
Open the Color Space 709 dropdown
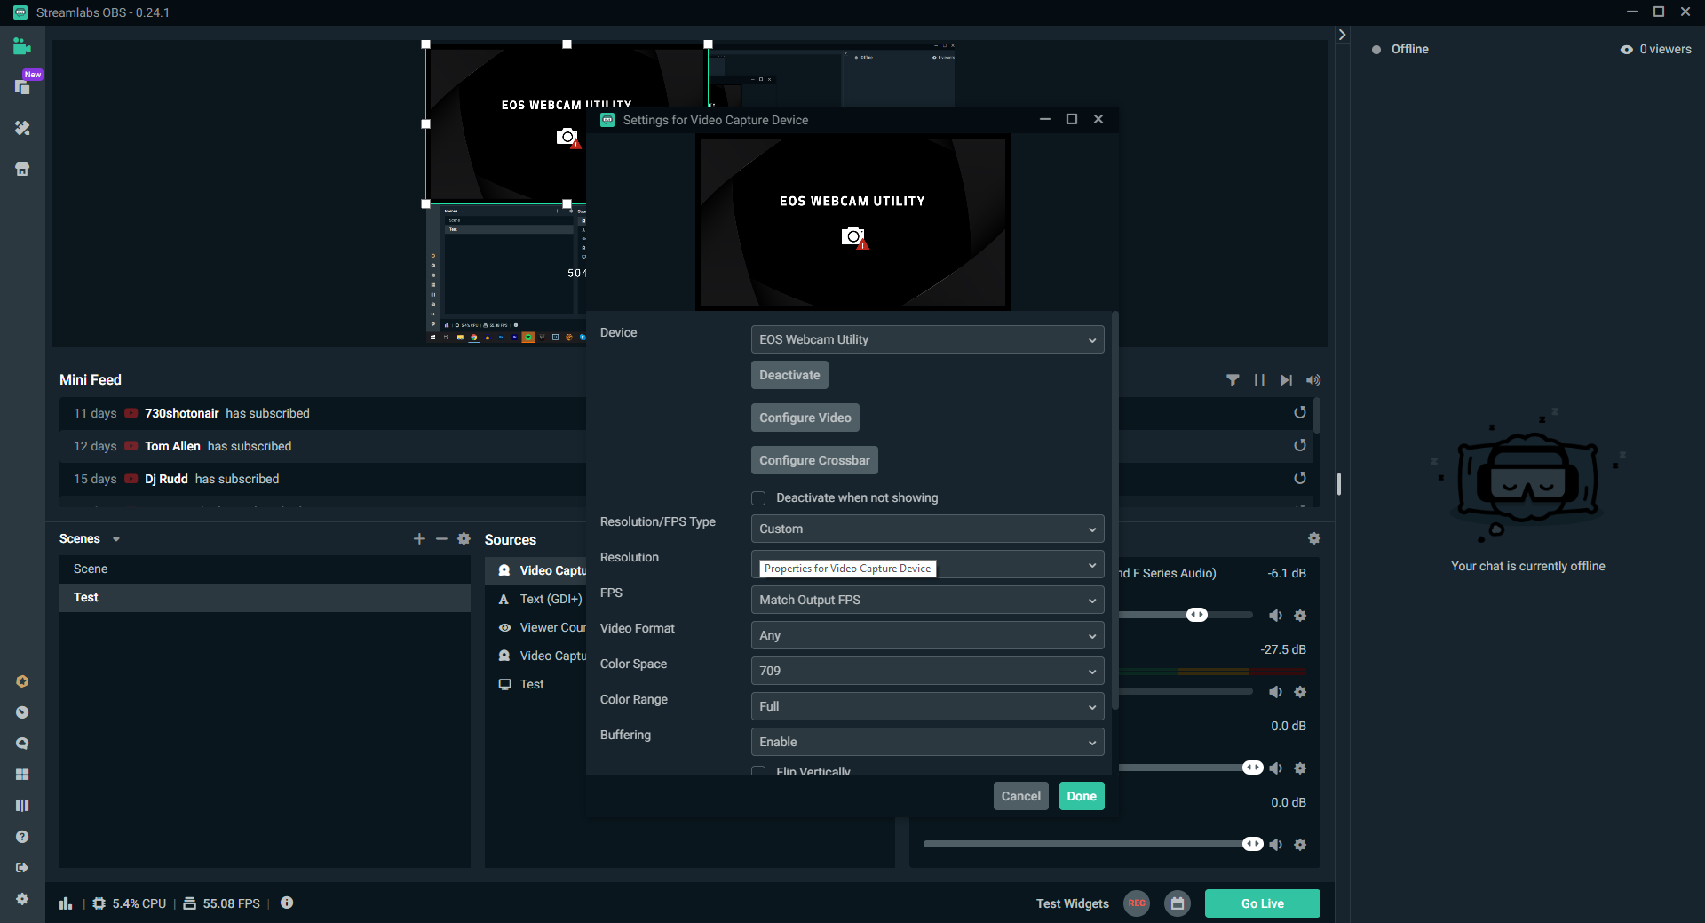point(927,671)
